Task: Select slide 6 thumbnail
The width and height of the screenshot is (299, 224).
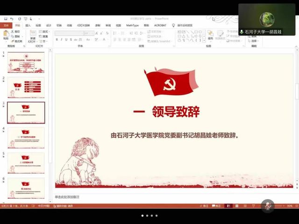Action: click(26, 188)
